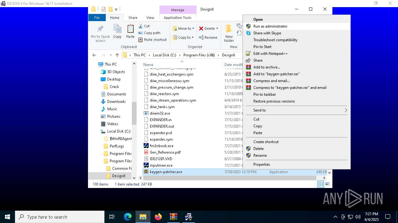Open the volume control in system tray
Image resolution: width=398 pixels, height=223 pixels.
[358, 217]
